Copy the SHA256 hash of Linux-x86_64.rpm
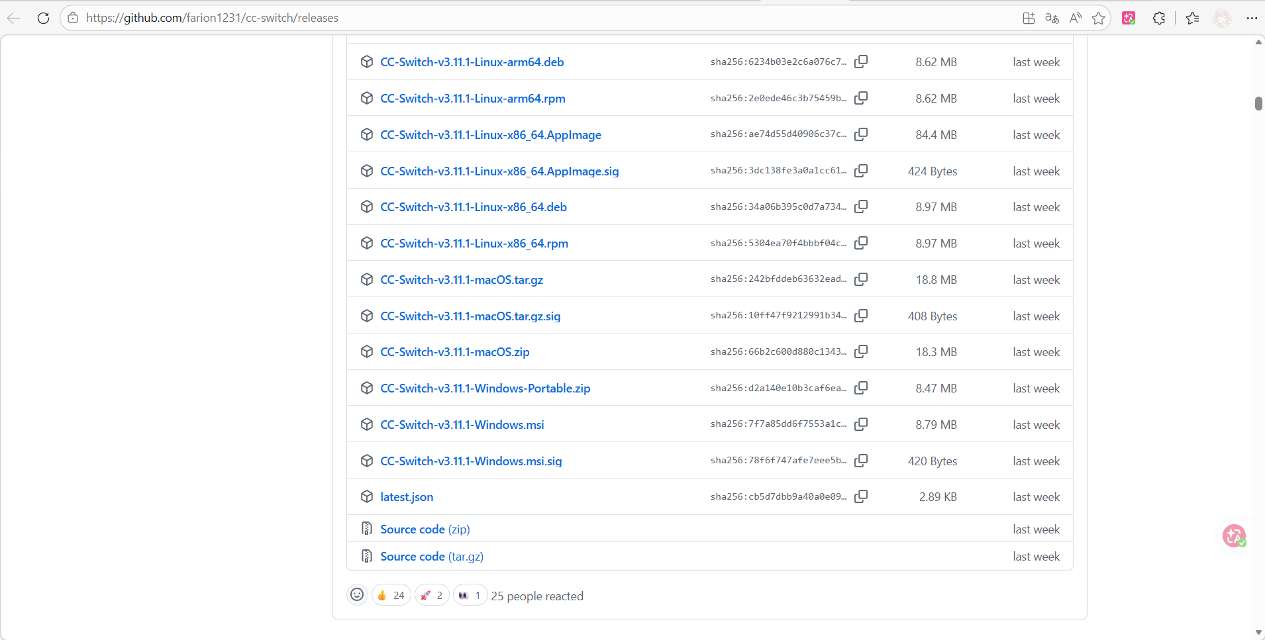This screenshot has width=1265, height=640. click(861, 243)
